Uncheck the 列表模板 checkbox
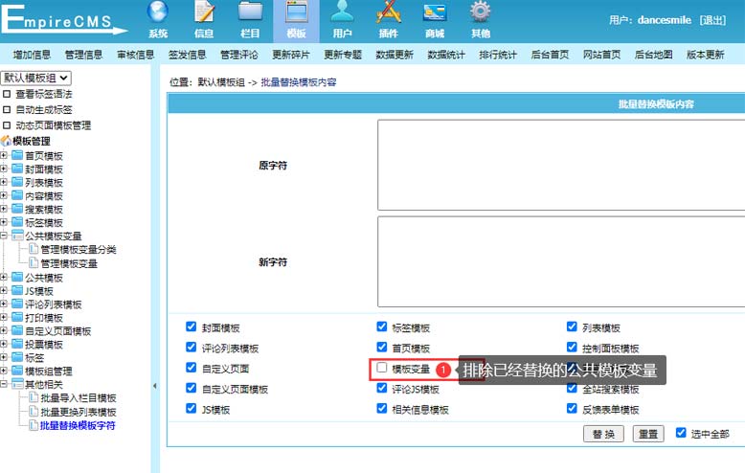This screenshot has width=745, height=473. tap(572, 327)
